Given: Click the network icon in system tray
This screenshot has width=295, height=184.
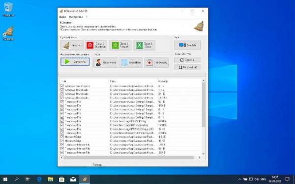Looking at the screenshot, I should pos(251,179).
